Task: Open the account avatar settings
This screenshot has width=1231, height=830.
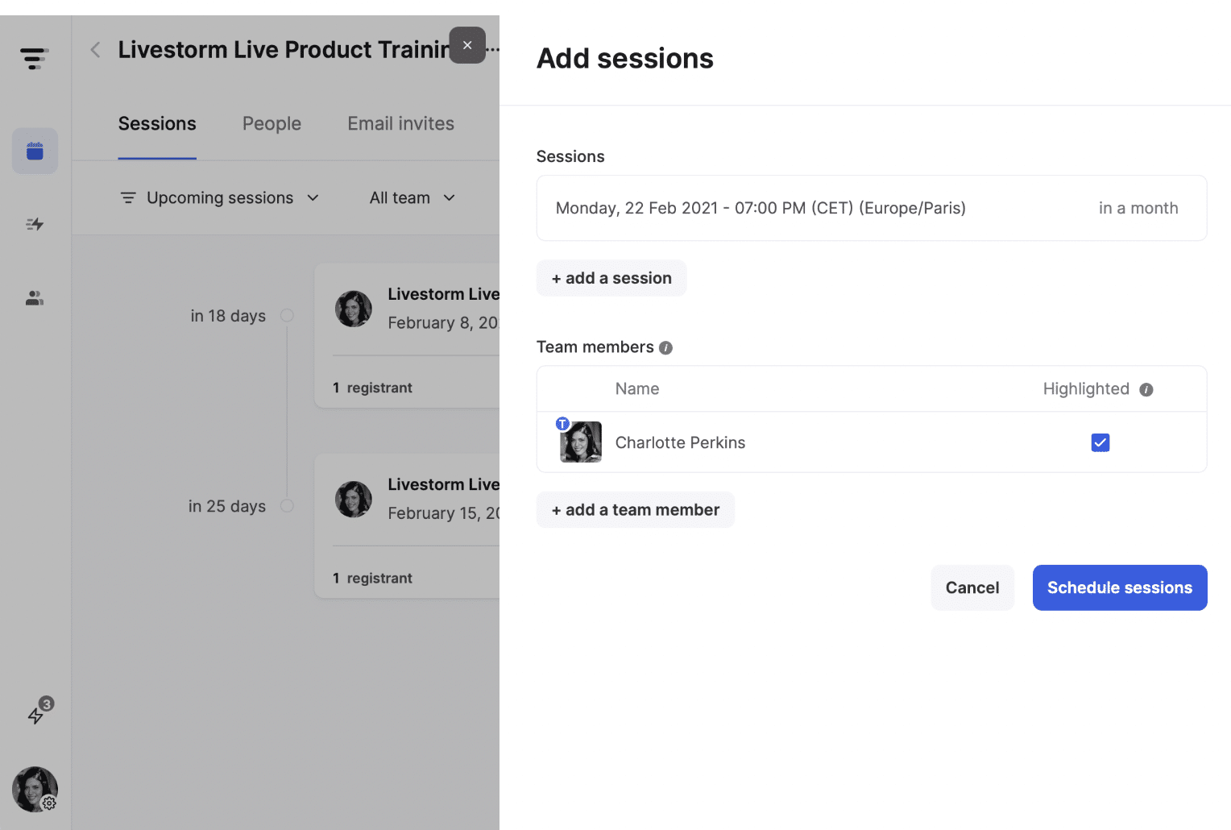Action: point(35,789)
